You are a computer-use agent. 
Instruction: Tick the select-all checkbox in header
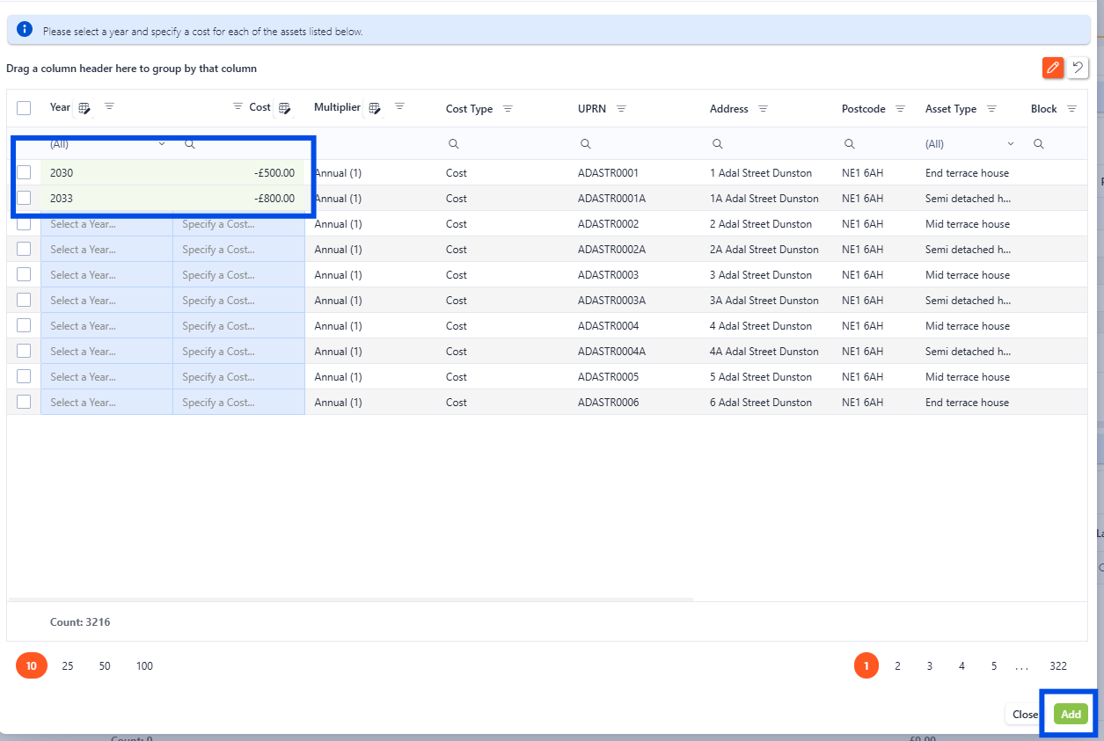click(24, 108)
